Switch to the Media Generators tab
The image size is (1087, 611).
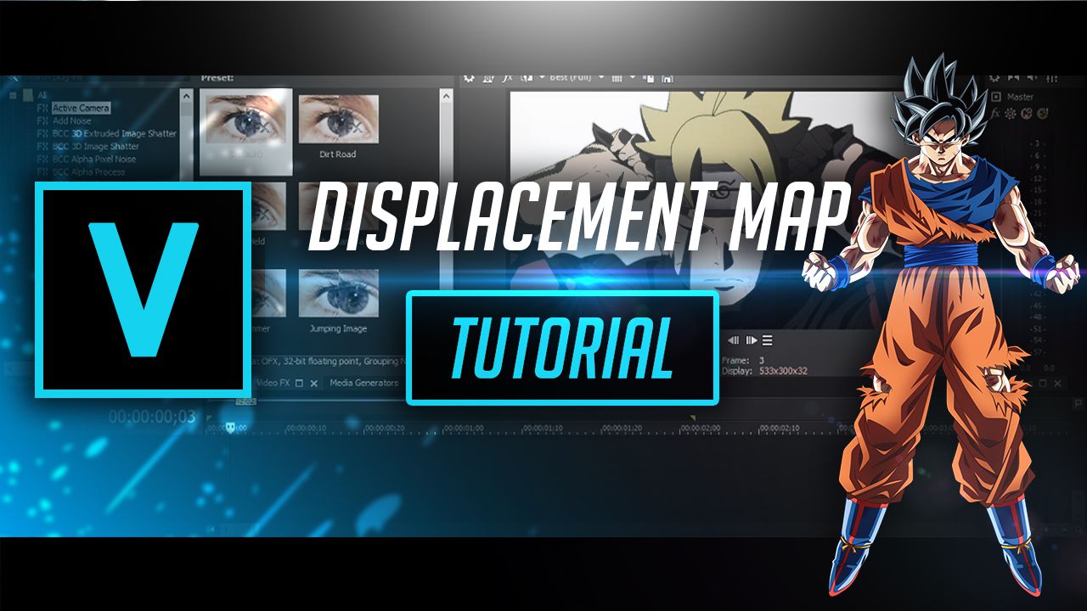pyautogui.click(x=363, y=383)
